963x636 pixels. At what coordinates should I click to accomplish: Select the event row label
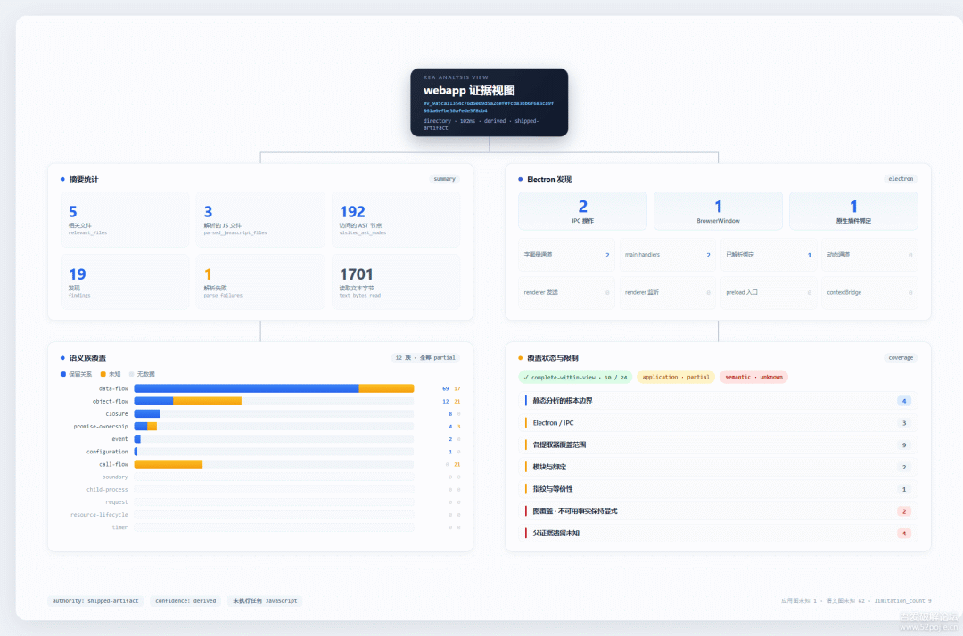(x=119, y=439)
